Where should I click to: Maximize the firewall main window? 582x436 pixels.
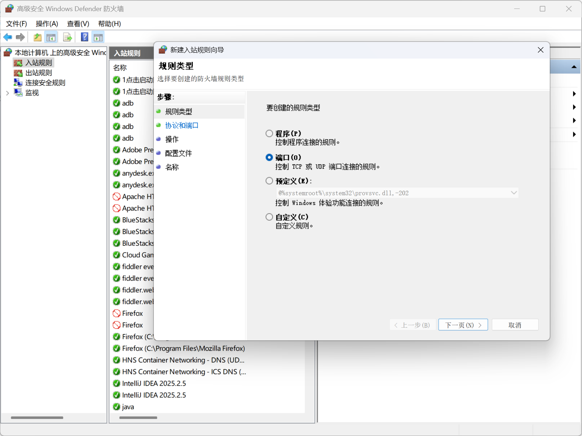pyautogui.click(x=542, y=9)
